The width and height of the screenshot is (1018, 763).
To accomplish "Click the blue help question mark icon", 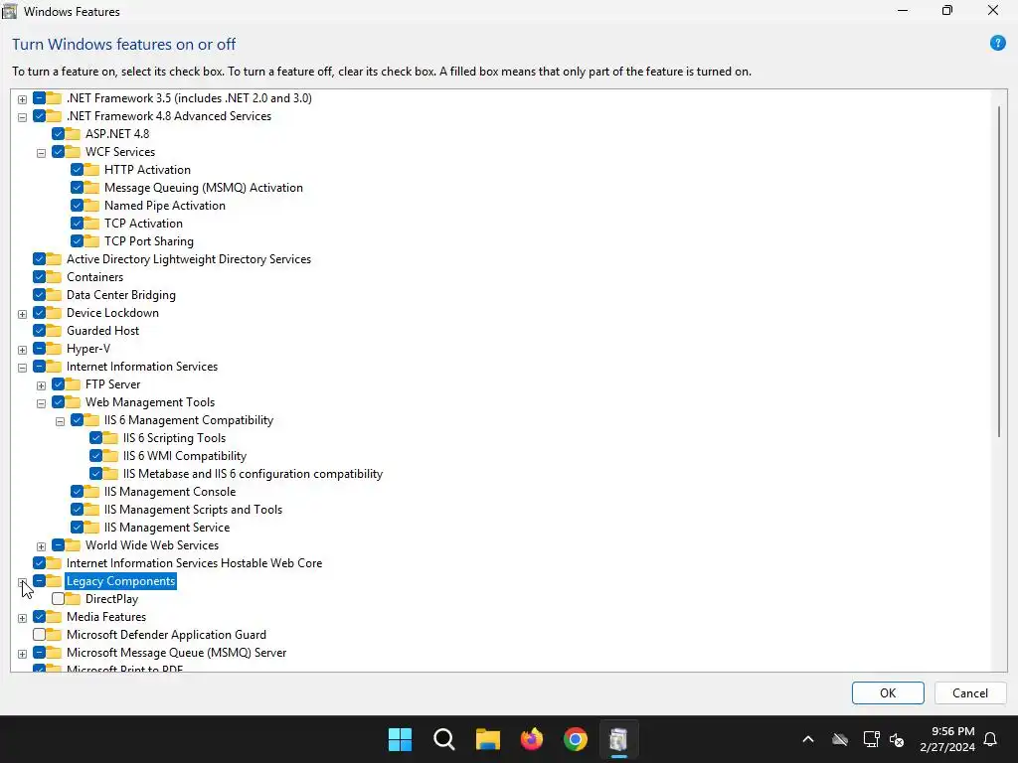I will click(997, 44).
